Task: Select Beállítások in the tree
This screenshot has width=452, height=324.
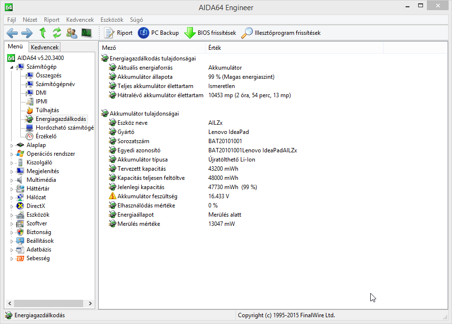Action: [x=40, y=241]
